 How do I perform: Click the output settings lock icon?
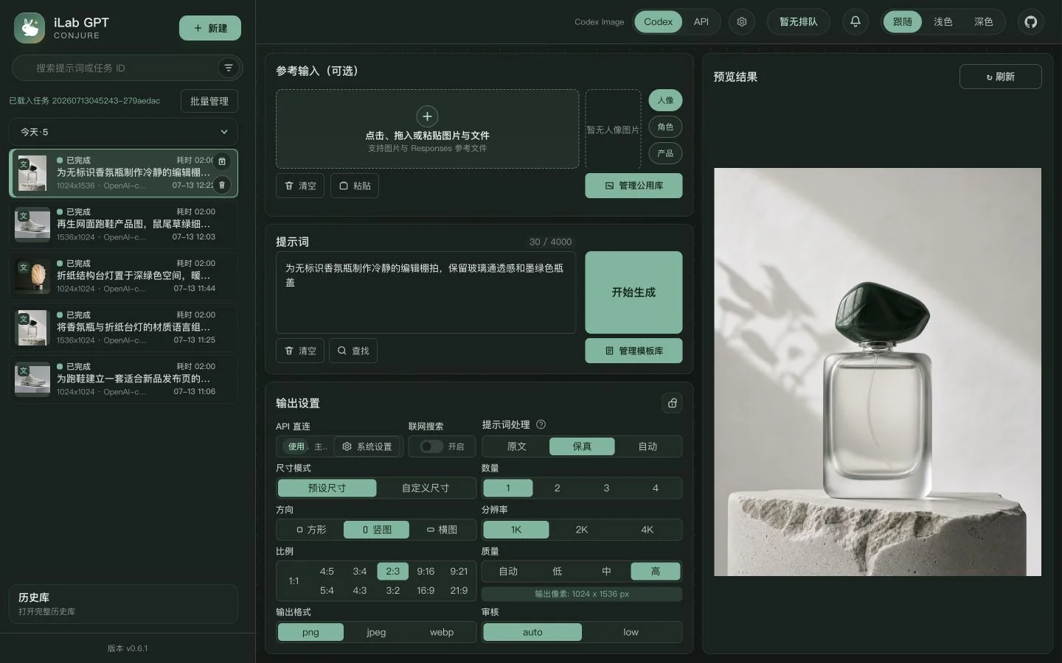[672, 403]
